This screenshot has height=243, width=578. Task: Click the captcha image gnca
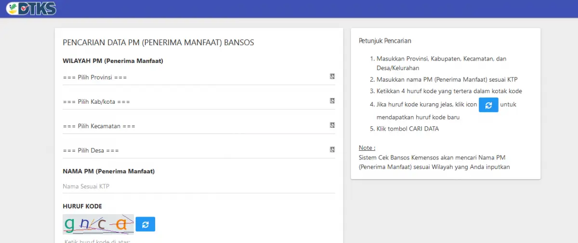click(x=98, y=224)
